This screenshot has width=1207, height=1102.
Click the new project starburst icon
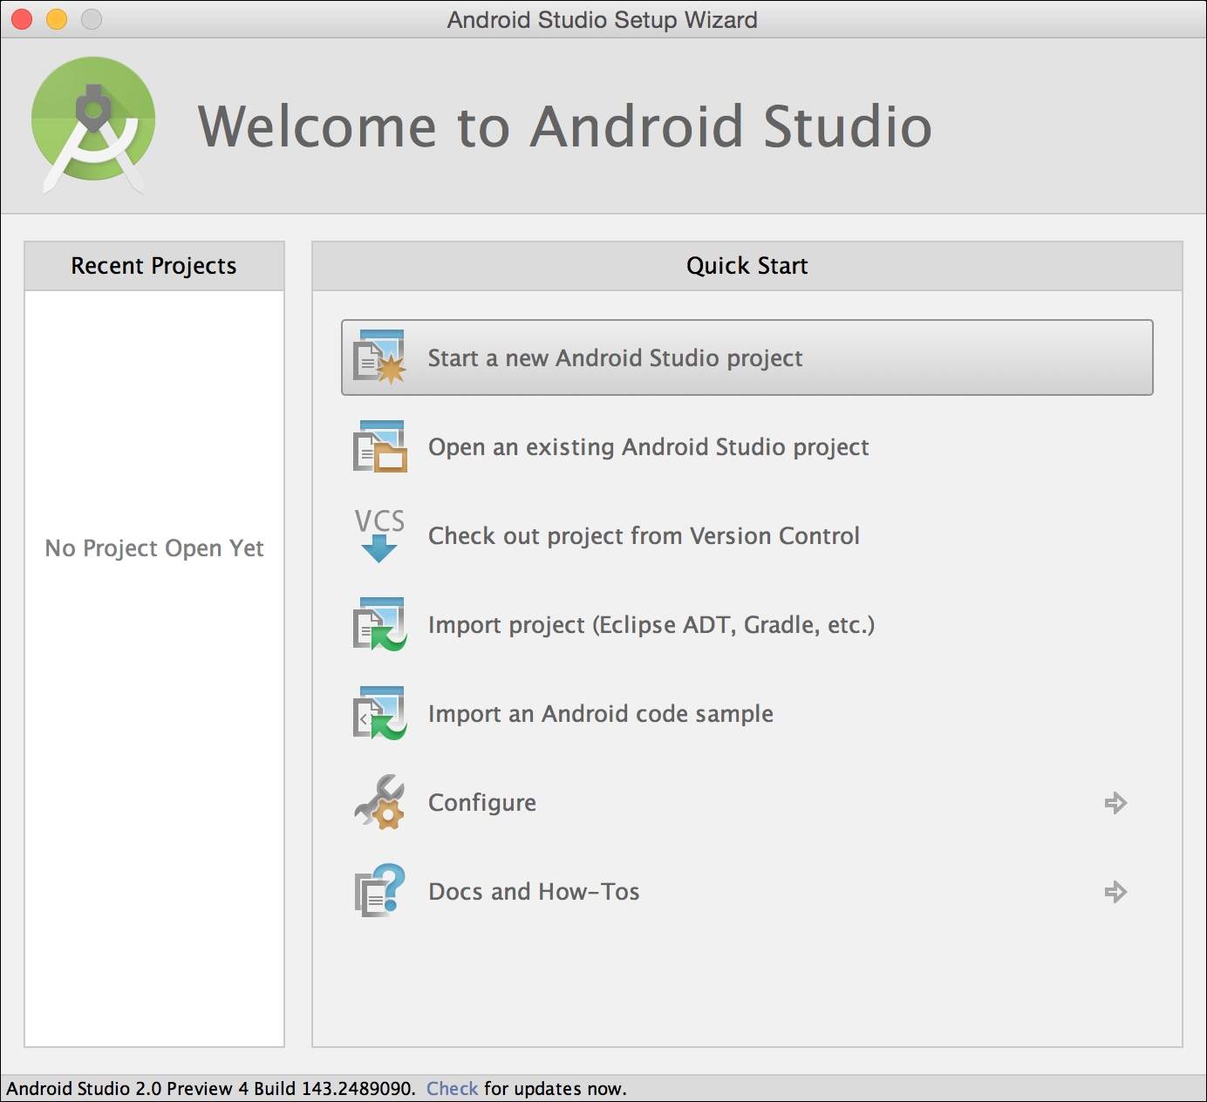click(x=379, y=357)
